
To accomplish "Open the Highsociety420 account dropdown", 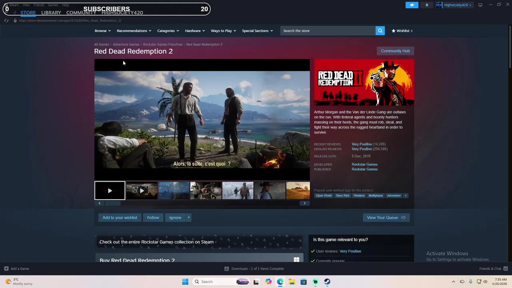I will tap(454, 5).
